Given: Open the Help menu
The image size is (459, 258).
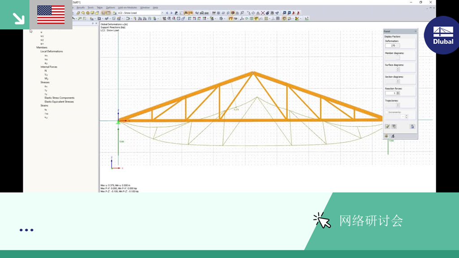Looking at the screenshot, I should click(155, 8).
